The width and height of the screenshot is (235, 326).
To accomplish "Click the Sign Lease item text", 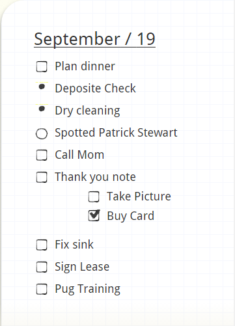I will tap(82, 267).
